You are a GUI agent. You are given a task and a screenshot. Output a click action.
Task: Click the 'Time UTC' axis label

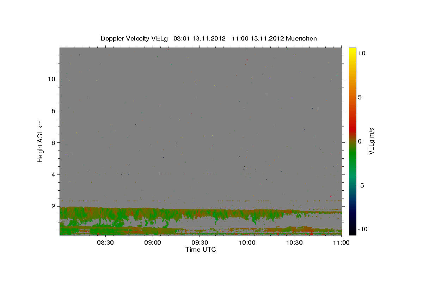pos(201,250)
